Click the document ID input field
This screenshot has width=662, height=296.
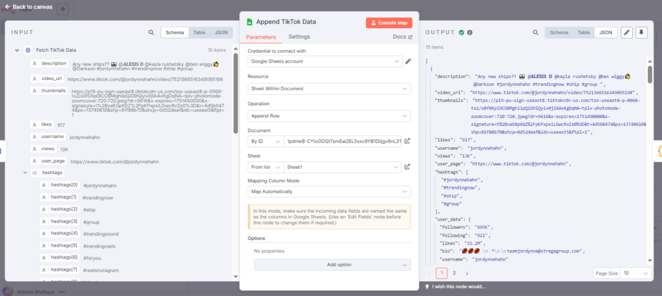343,141
